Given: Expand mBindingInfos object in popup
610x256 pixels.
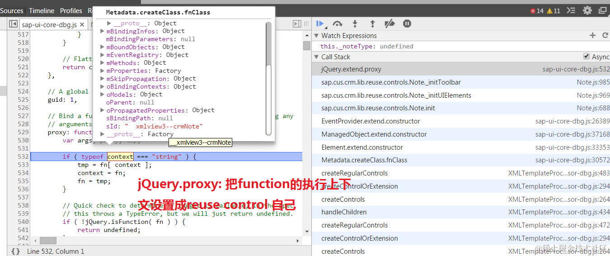Looking at the screenshot, I should [x=103, y=31].
